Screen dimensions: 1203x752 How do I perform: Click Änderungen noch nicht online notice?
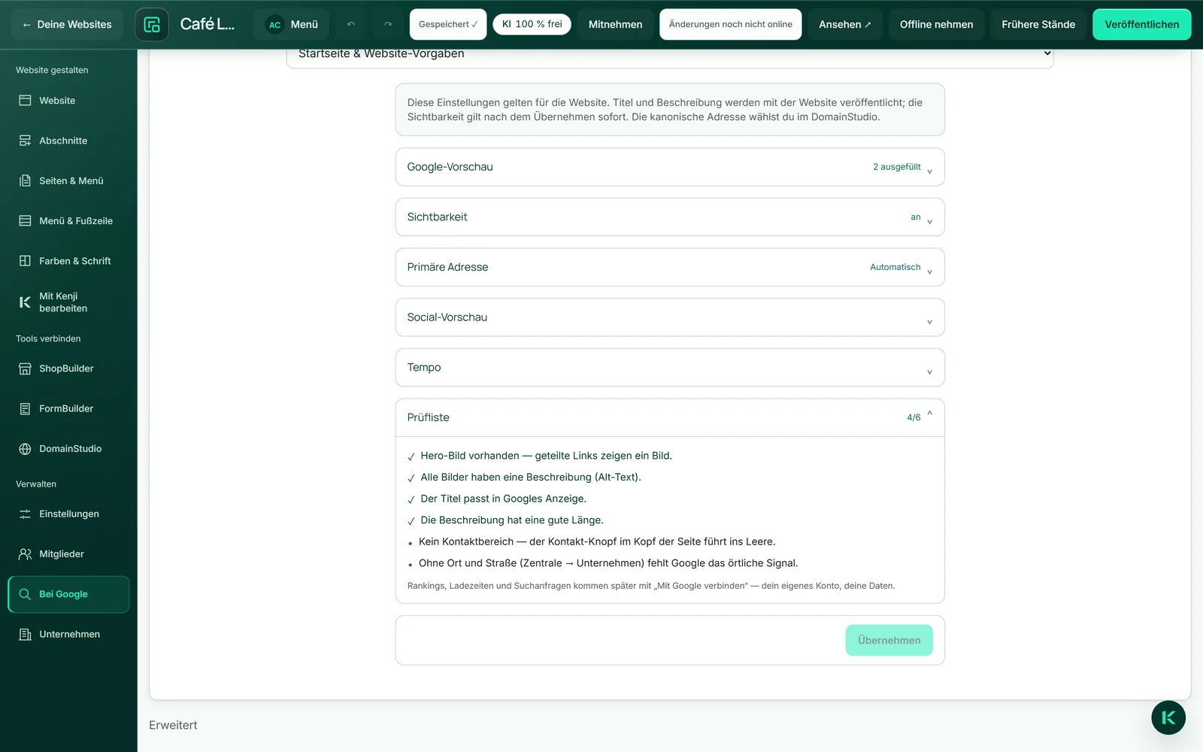tap(730, 24)
